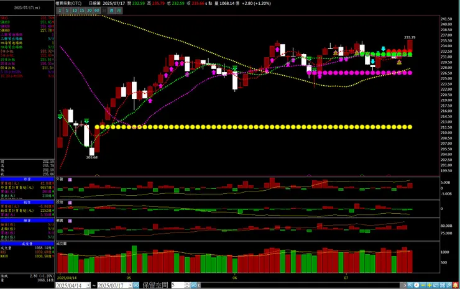Switch to the daily (日) chart period
The width and height of the screenshot is (460, 289).
click(x=104, y=11)
